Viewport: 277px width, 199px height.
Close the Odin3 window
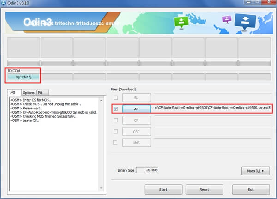coord(269,2)
